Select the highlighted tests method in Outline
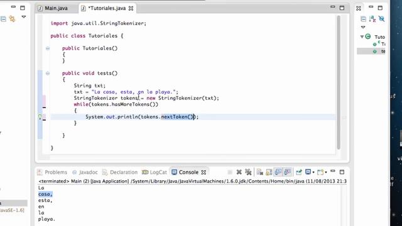402x226 pixels. [371, 51]
